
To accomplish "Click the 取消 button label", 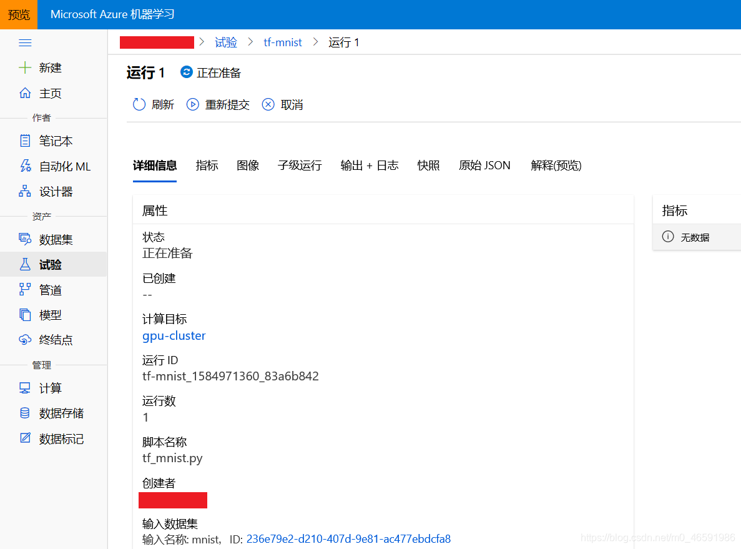I will coord(292,104).
